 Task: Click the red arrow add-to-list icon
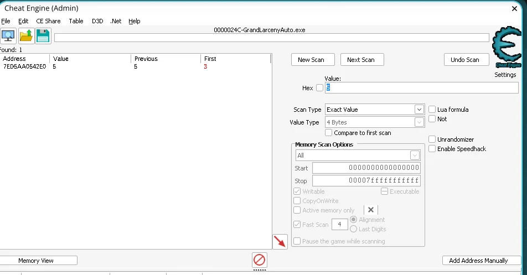click(280, 241)
